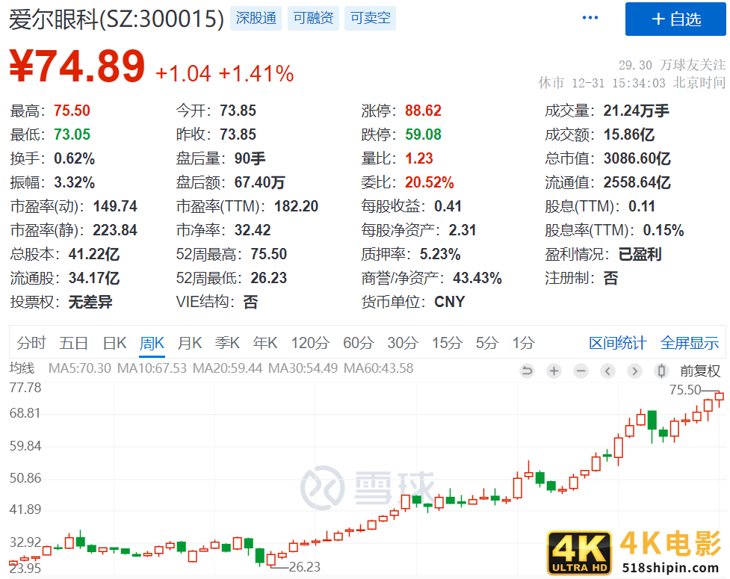Click the 跌停 price 59.08
Viewport: 730px width, 579px height.
(423, 134)
